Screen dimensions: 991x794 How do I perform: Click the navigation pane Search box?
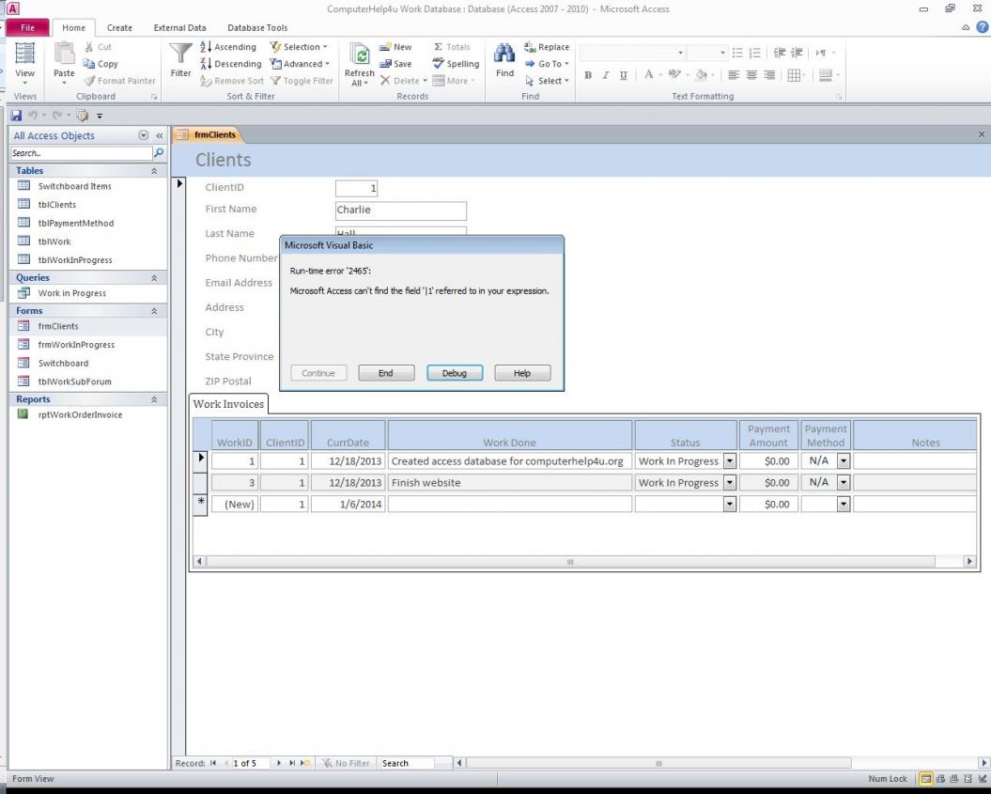pos(82,153)
